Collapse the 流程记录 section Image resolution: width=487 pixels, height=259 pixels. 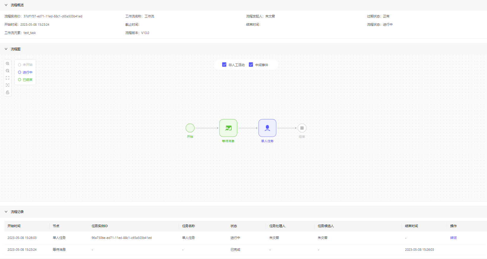click(x=6, y=212)
